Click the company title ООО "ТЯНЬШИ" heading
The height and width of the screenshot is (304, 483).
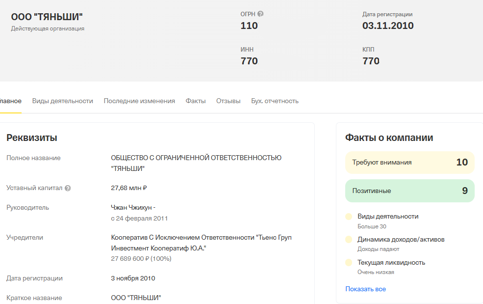47,17
